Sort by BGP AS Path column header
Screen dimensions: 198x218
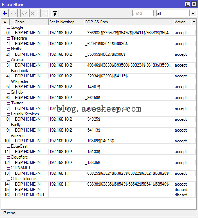(129, 22)
